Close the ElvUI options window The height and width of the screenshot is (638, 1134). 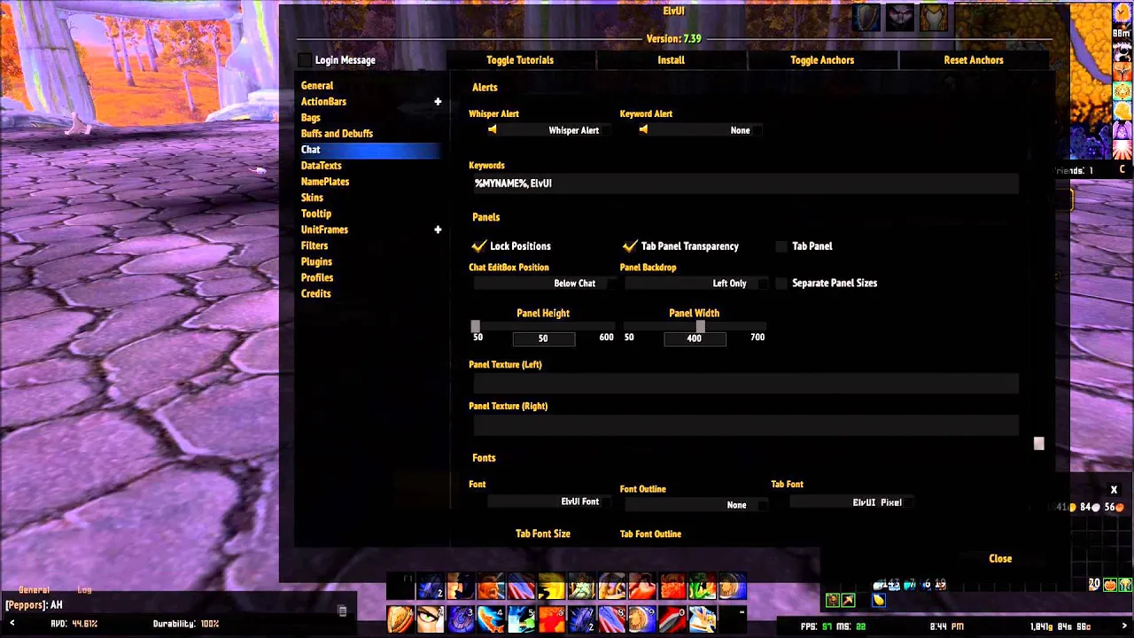click(1000, 558)
